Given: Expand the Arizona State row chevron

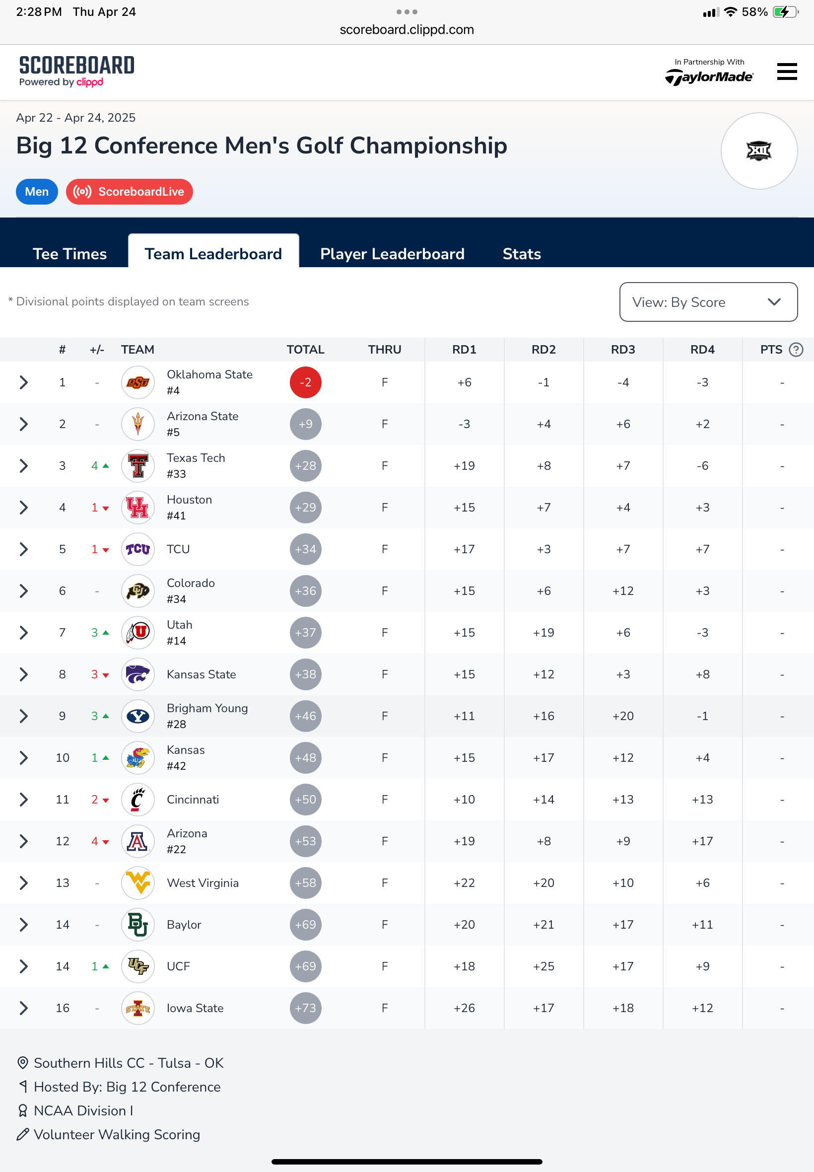Looking at the screenshot, I should 23,424.
